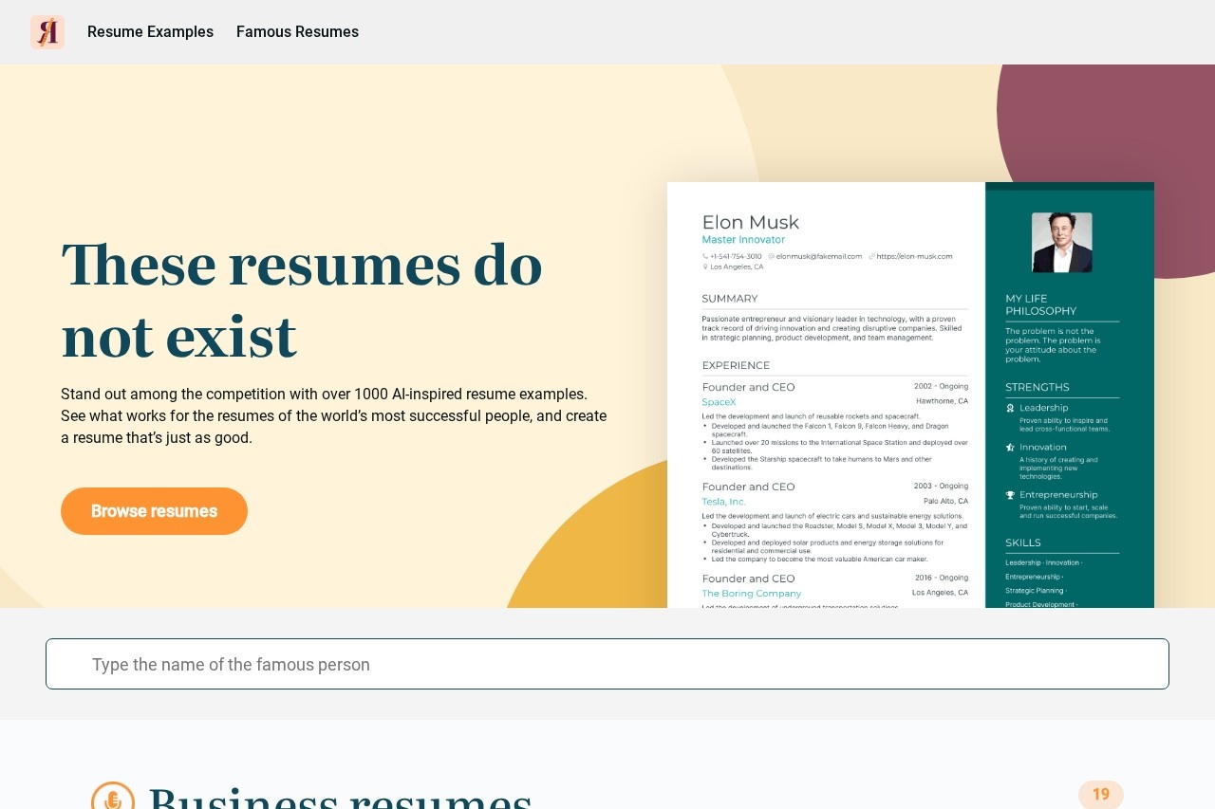
Task: Click the SpaceX company link
Action: coord(719,402)
